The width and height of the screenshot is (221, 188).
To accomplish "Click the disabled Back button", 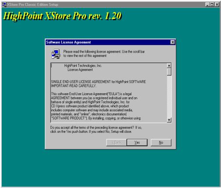I will pos(117,142).
